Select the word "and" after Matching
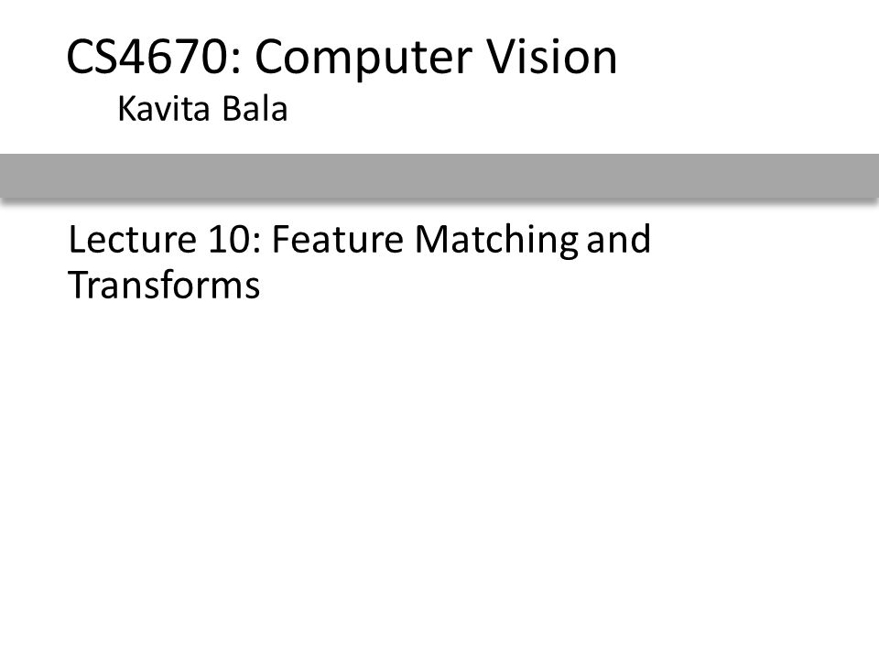This screenshot has height=659, width=879. (x=618, y=239)
